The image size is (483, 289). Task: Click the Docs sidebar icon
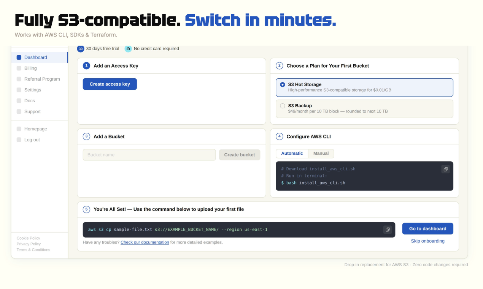click(19, 101)
